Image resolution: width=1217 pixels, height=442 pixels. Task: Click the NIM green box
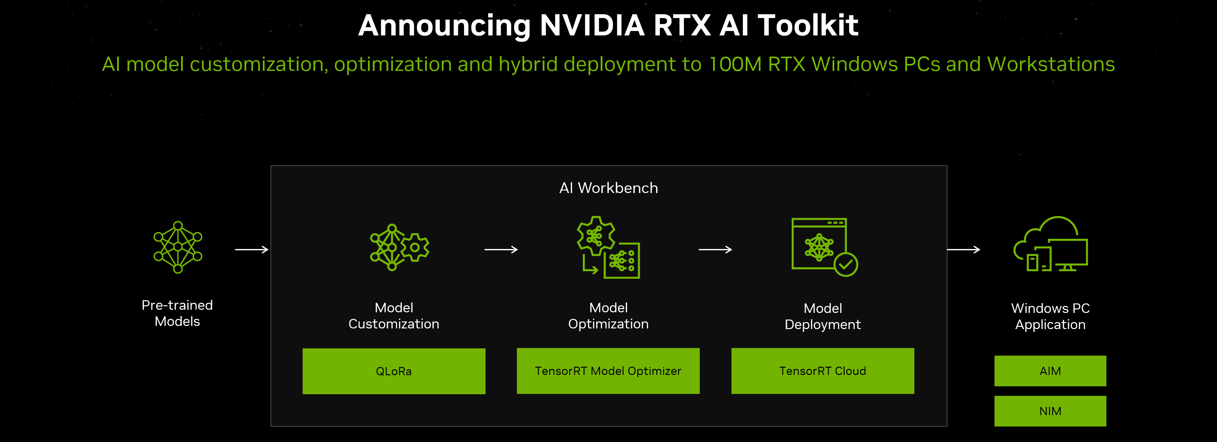(x=1050, y=411)
